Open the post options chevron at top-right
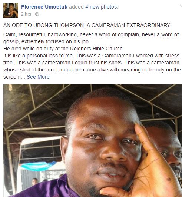 tap(181, 6)
